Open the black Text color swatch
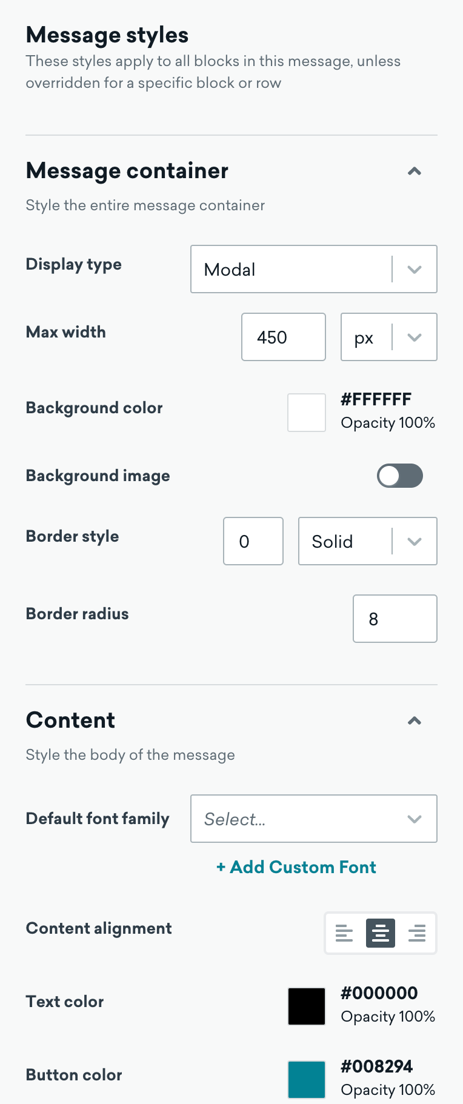The image size is (463, 1104). click(307, 1006)
